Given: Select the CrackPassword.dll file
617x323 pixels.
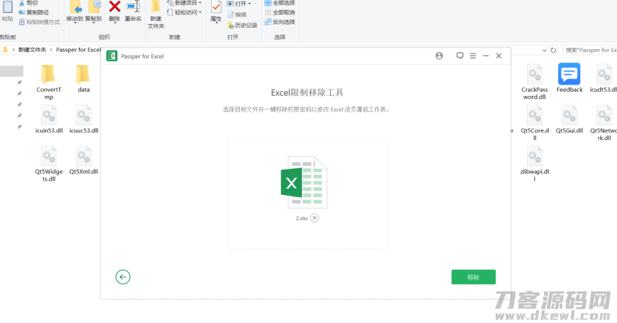Looking at the screenshot, I should (535, 82).
